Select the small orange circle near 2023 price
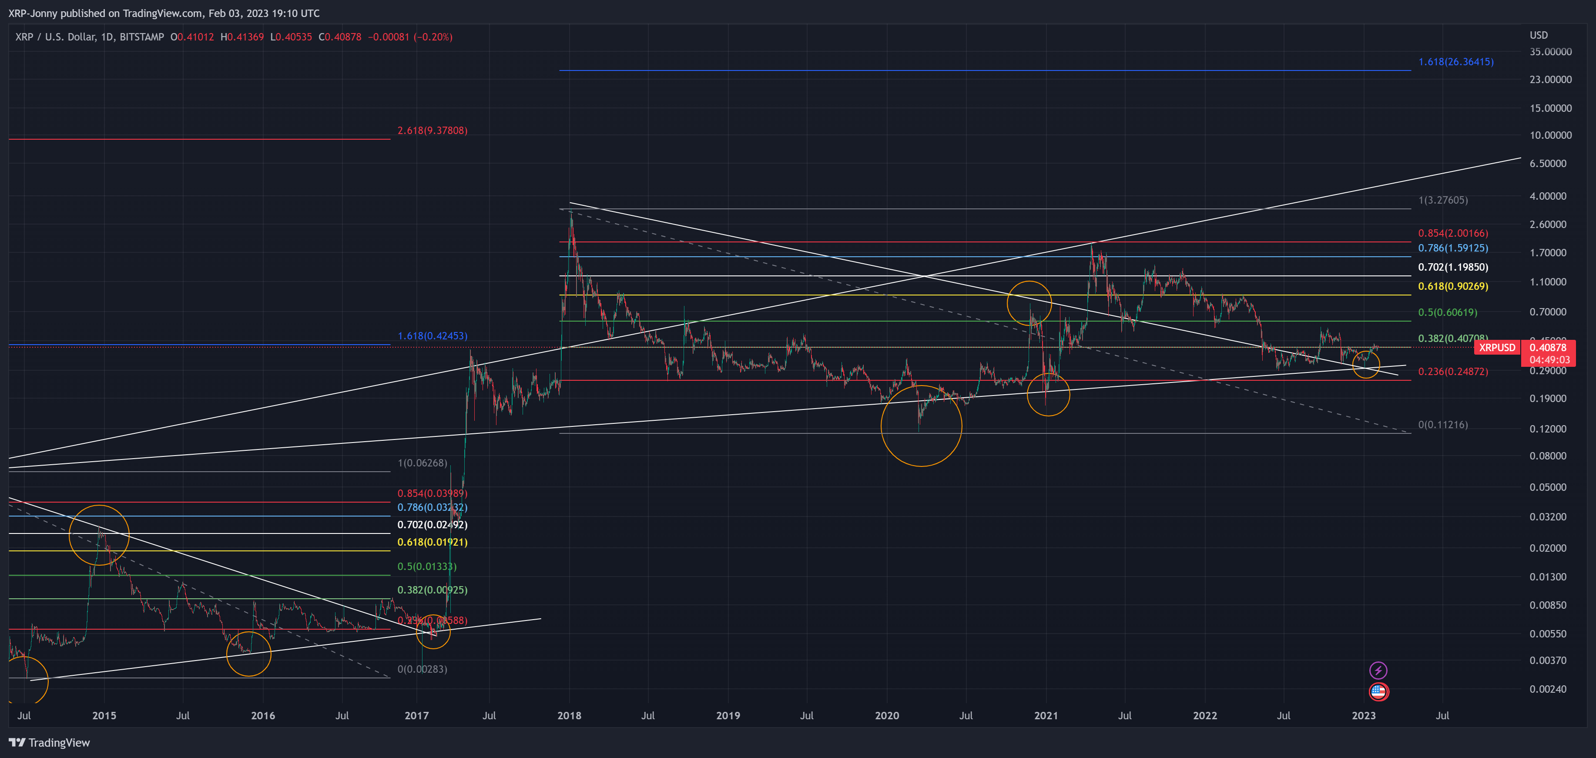Image resolution: width=1596 pixels, height=758 pixels. [1365, 364]
